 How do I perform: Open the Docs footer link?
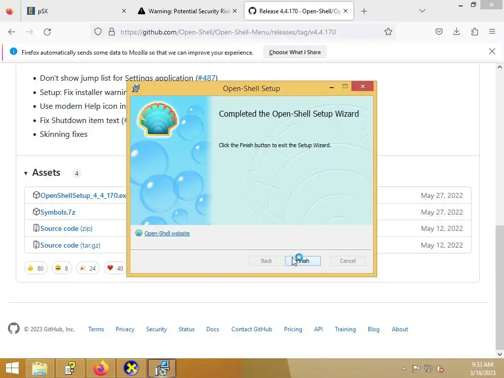213,329
